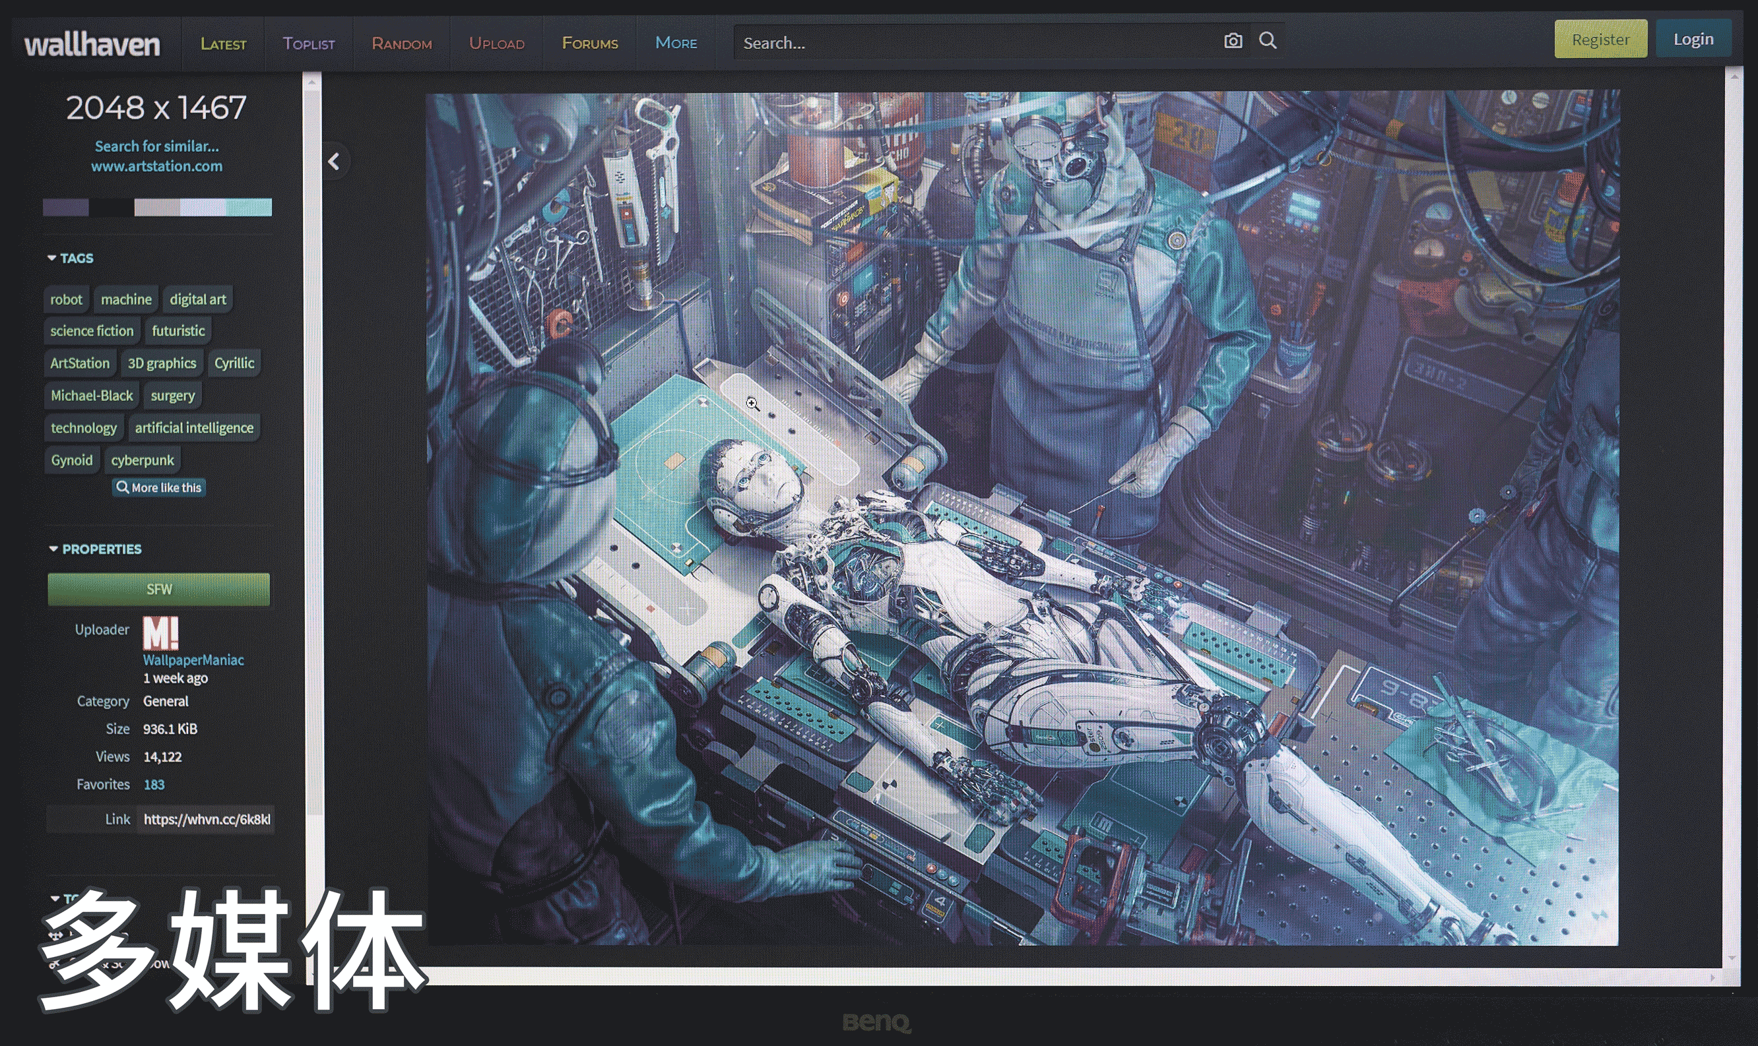Select the cyberpunk tag
The height and width of the screenshot is (1046, 1758).
(143, 460)
